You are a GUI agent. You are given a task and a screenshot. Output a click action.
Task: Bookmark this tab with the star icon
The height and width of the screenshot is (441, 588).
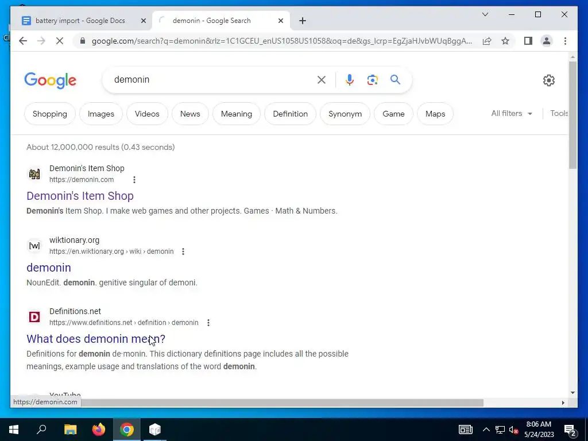click(505, 41)
